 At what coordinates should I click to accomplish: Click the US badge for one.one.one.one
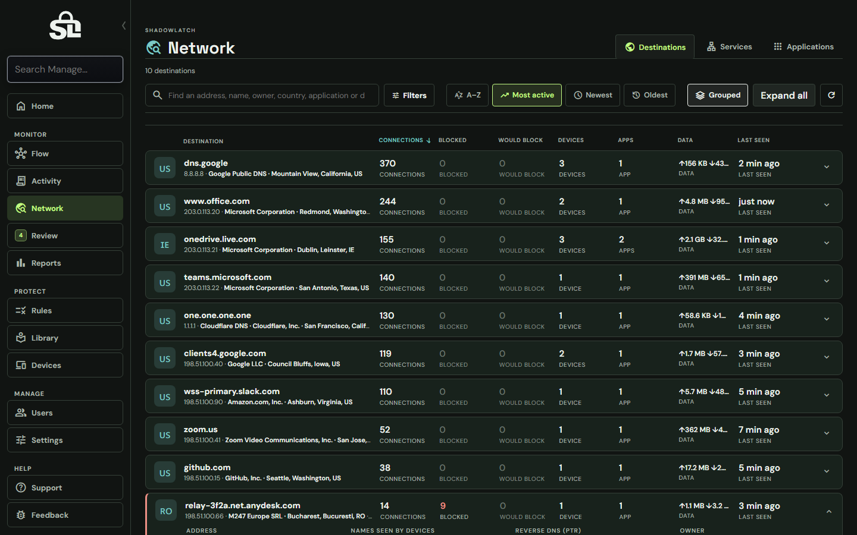point(165,320)
